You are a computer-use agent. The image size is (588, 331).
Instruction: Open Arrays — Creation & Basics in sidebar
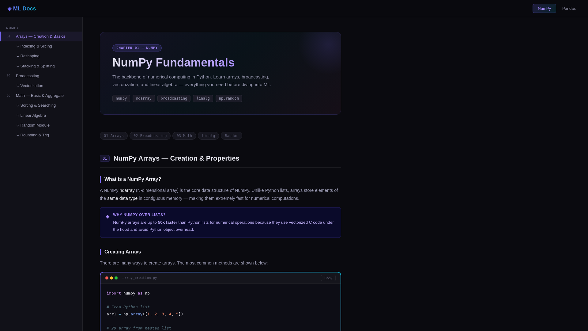(x=41, y=36)
